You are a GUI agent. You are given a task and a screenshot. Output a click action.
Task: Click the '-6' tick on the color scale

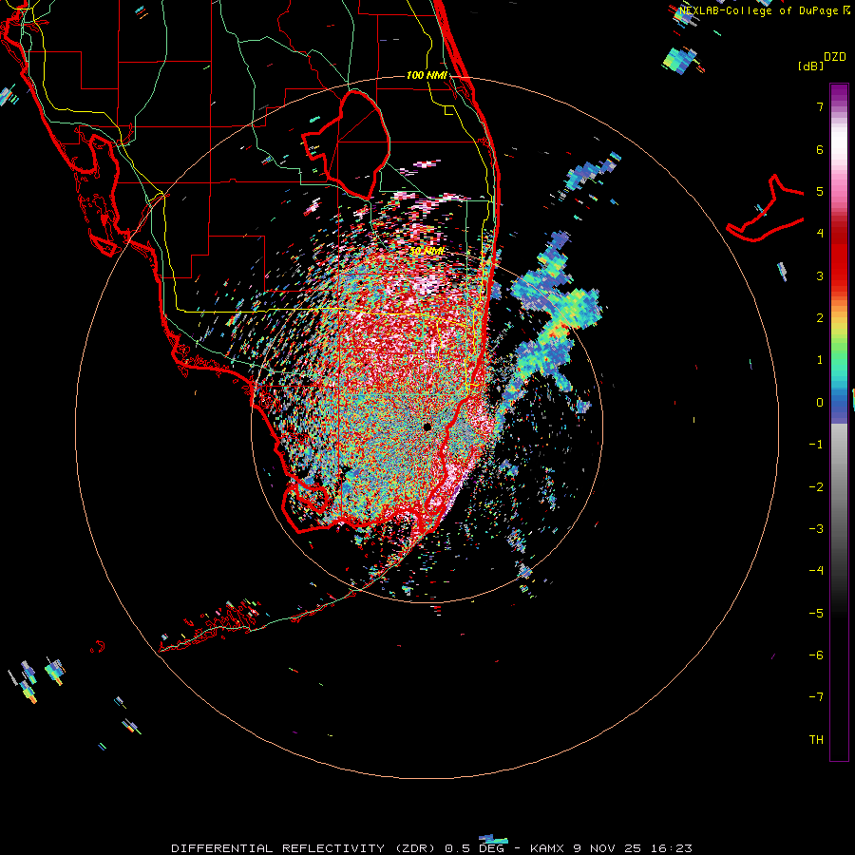(x=816, y=655)
